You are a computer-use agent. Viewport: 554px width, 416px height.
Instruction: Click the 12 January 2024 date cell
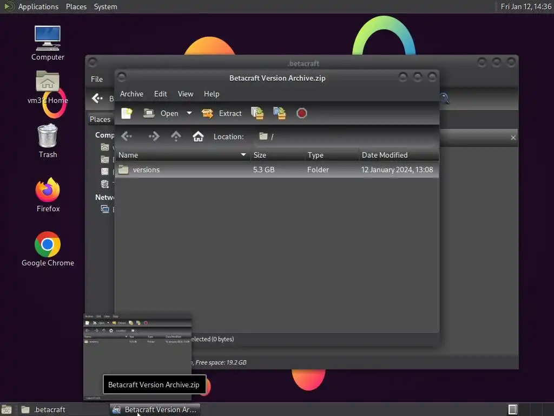pyautogui.click(x=397, y=170)
